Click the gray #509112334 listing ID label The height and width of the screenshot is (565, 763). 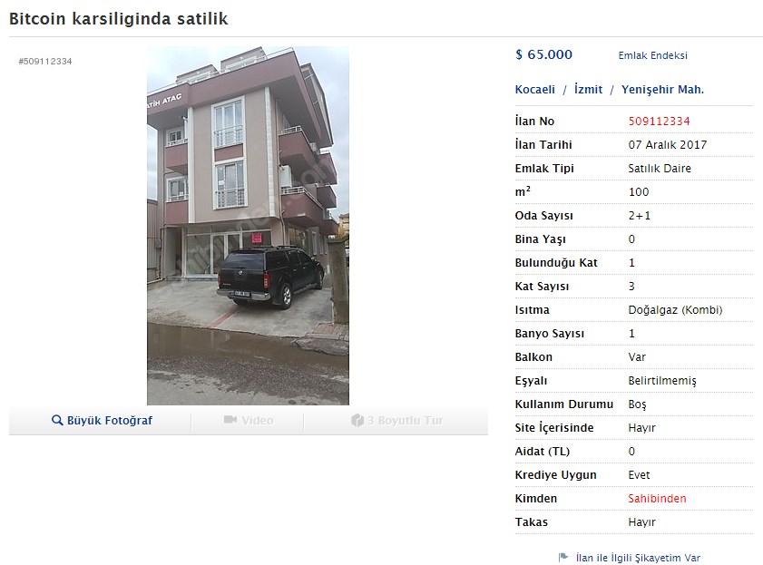pyautogui.click(x=45, y=62)
